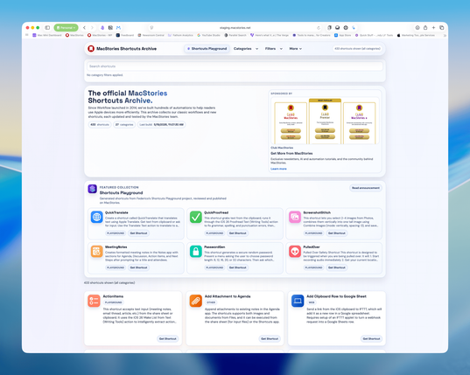Show the Safari tab overview icon
This screenshot has height=375, width=470.
tap(441, 27)
